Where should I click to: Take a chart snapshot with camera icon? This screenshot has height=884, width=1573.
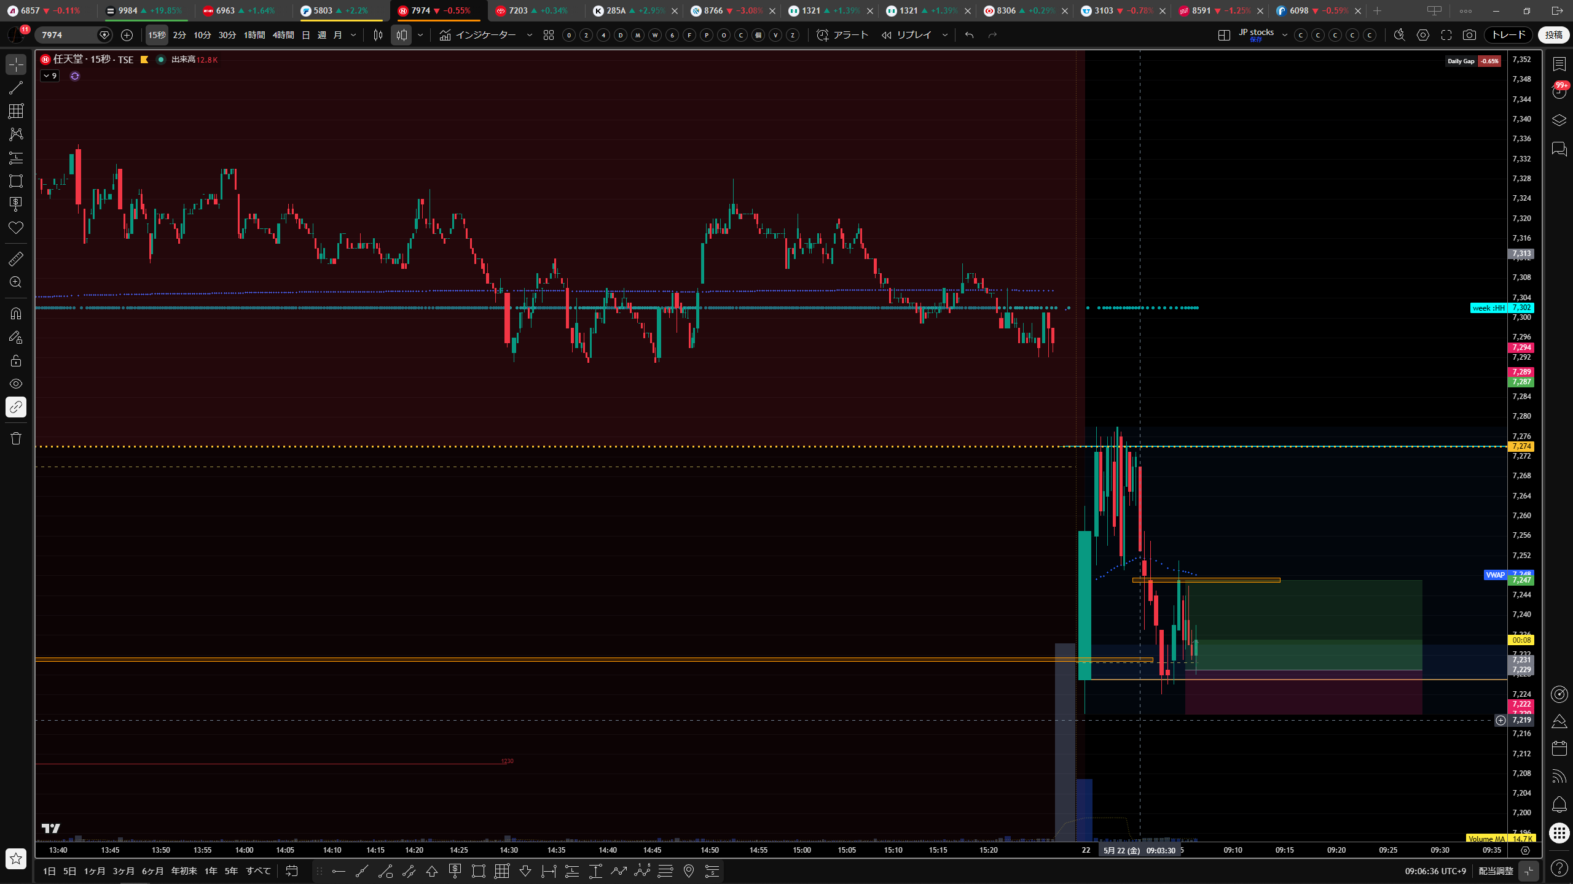tap(1469, 35)
